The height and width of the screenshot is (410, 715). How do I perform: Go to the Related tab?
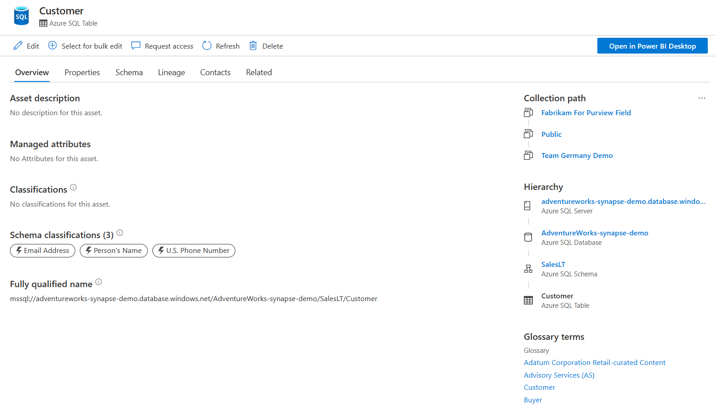[259, 72]
